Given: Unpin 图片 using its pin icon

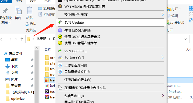Looking at the screenshot, I should (32, 79).
